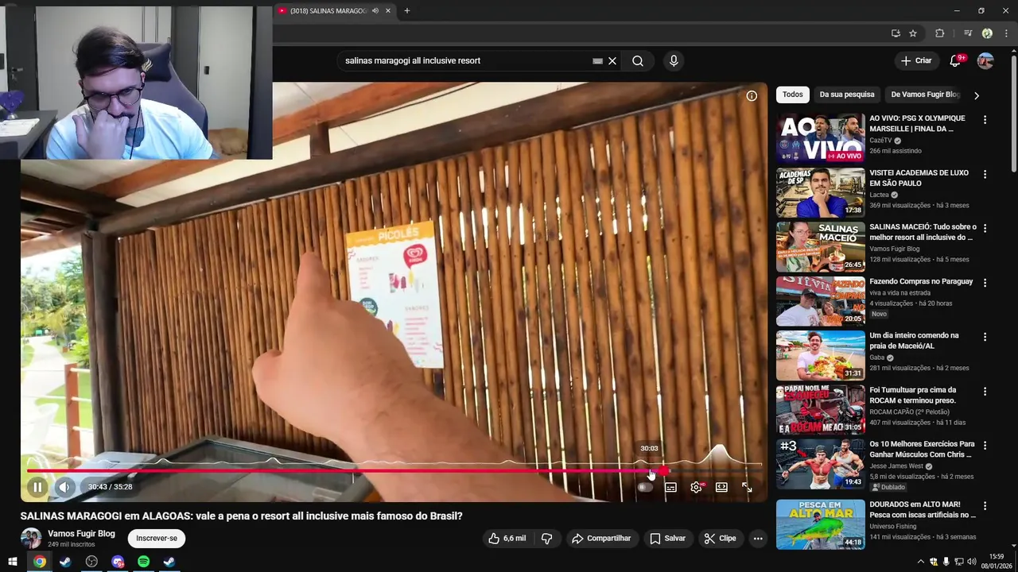
Task: Mute the video volume
Action: tap(64, 487)
